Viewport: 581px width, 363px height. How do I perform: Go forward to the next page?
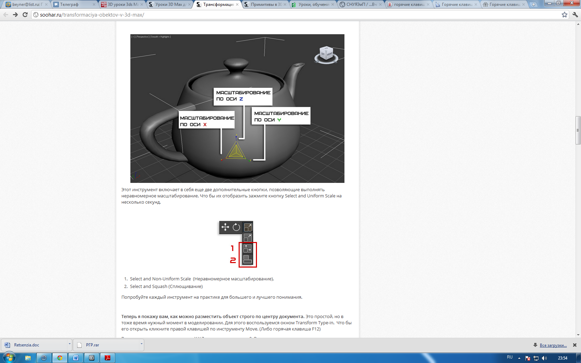[15, 15]
